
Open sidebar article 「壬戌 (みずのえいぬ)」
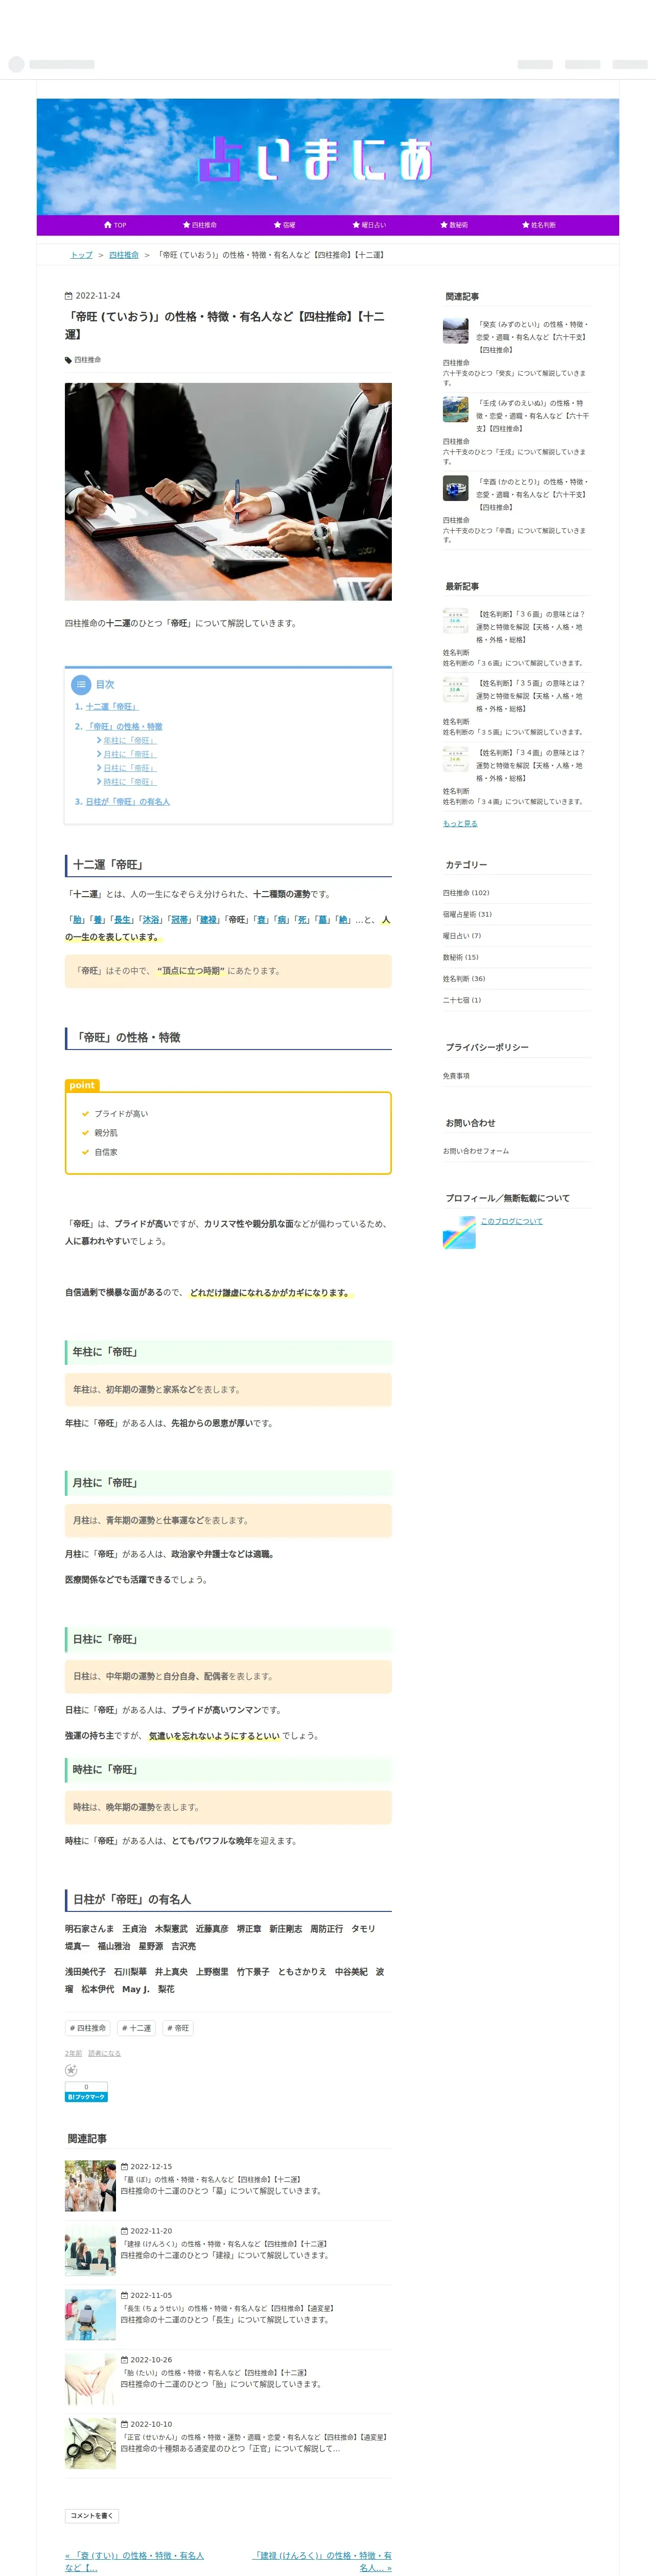tap(532, 416)
